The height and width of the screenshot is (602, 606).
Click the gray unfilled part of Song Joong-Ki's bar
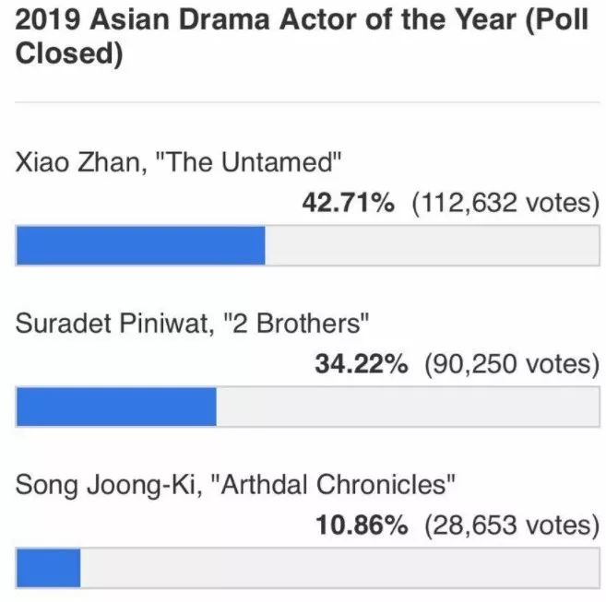pos(339,569)
